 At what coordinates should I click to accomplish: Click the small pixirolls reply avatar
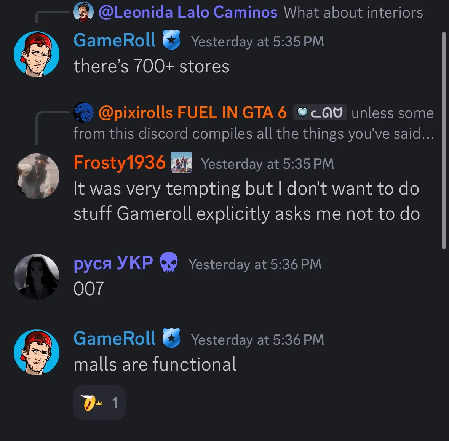click(x=83, y=112)
